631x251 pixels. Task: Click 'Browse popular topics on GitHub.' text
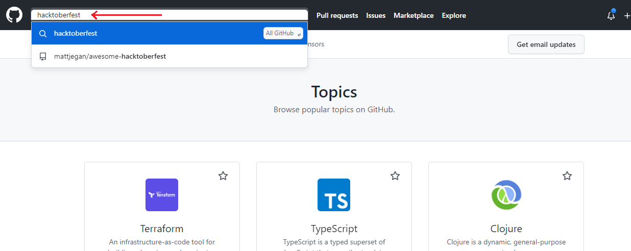coord(334,109)
